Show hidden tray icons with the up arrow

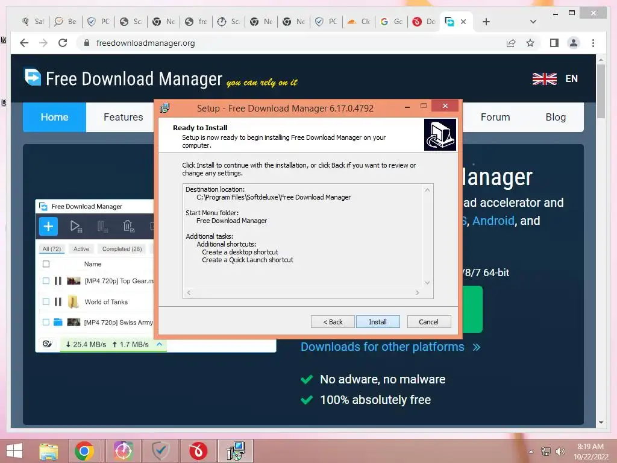point(531,452)
